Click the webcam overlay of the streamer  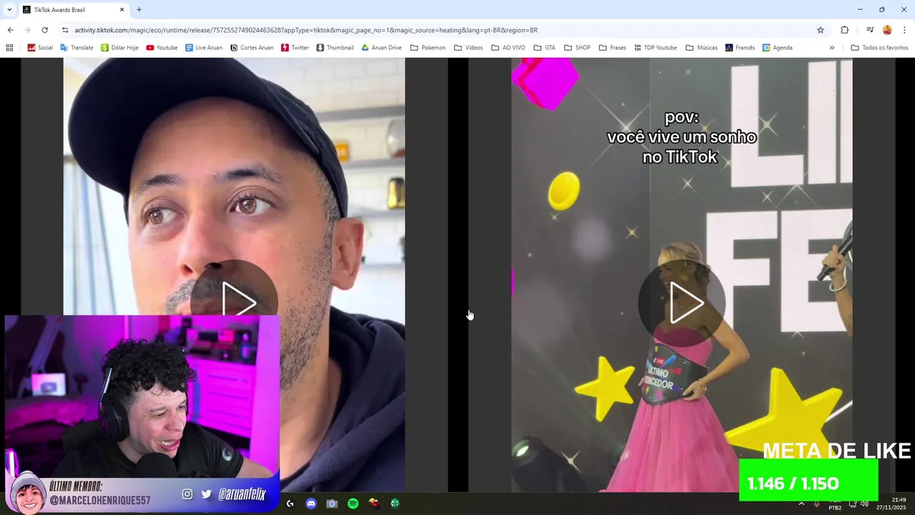click(142, 397)
